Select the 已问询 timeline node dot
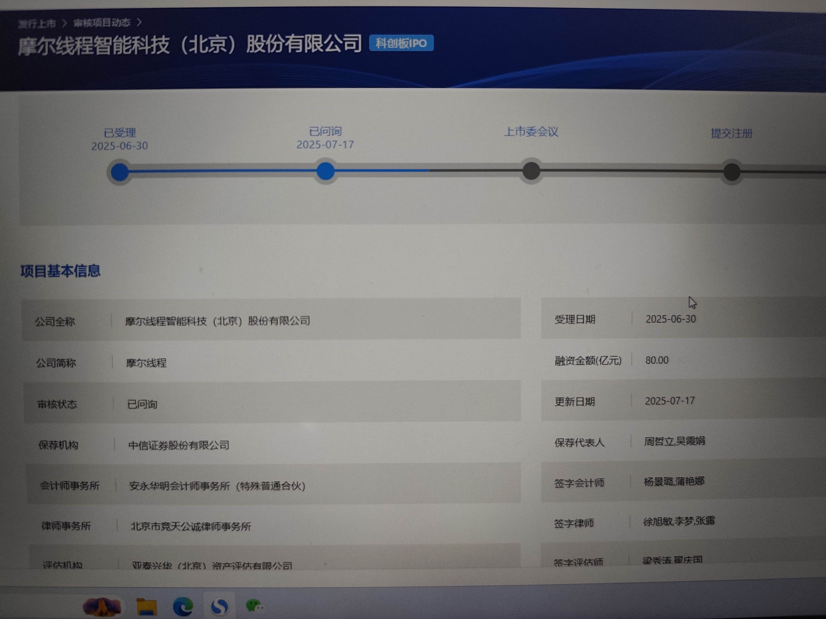The width and height of the screenshot is (826, 619). click(x=325, y=171)
